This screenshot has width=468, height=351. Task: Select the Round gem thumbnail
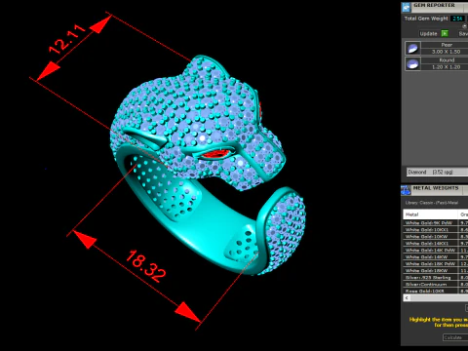tap(412, 63)
